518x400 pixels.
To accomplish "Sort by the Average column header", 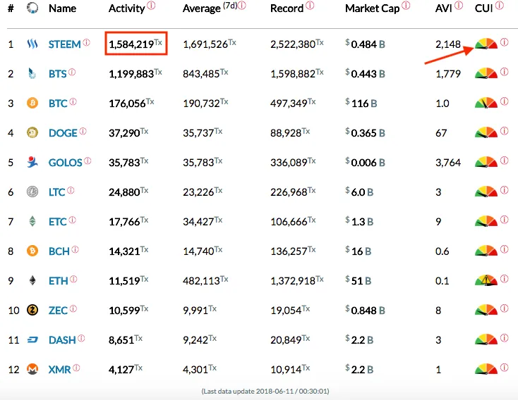I will [x=202, y=8].
